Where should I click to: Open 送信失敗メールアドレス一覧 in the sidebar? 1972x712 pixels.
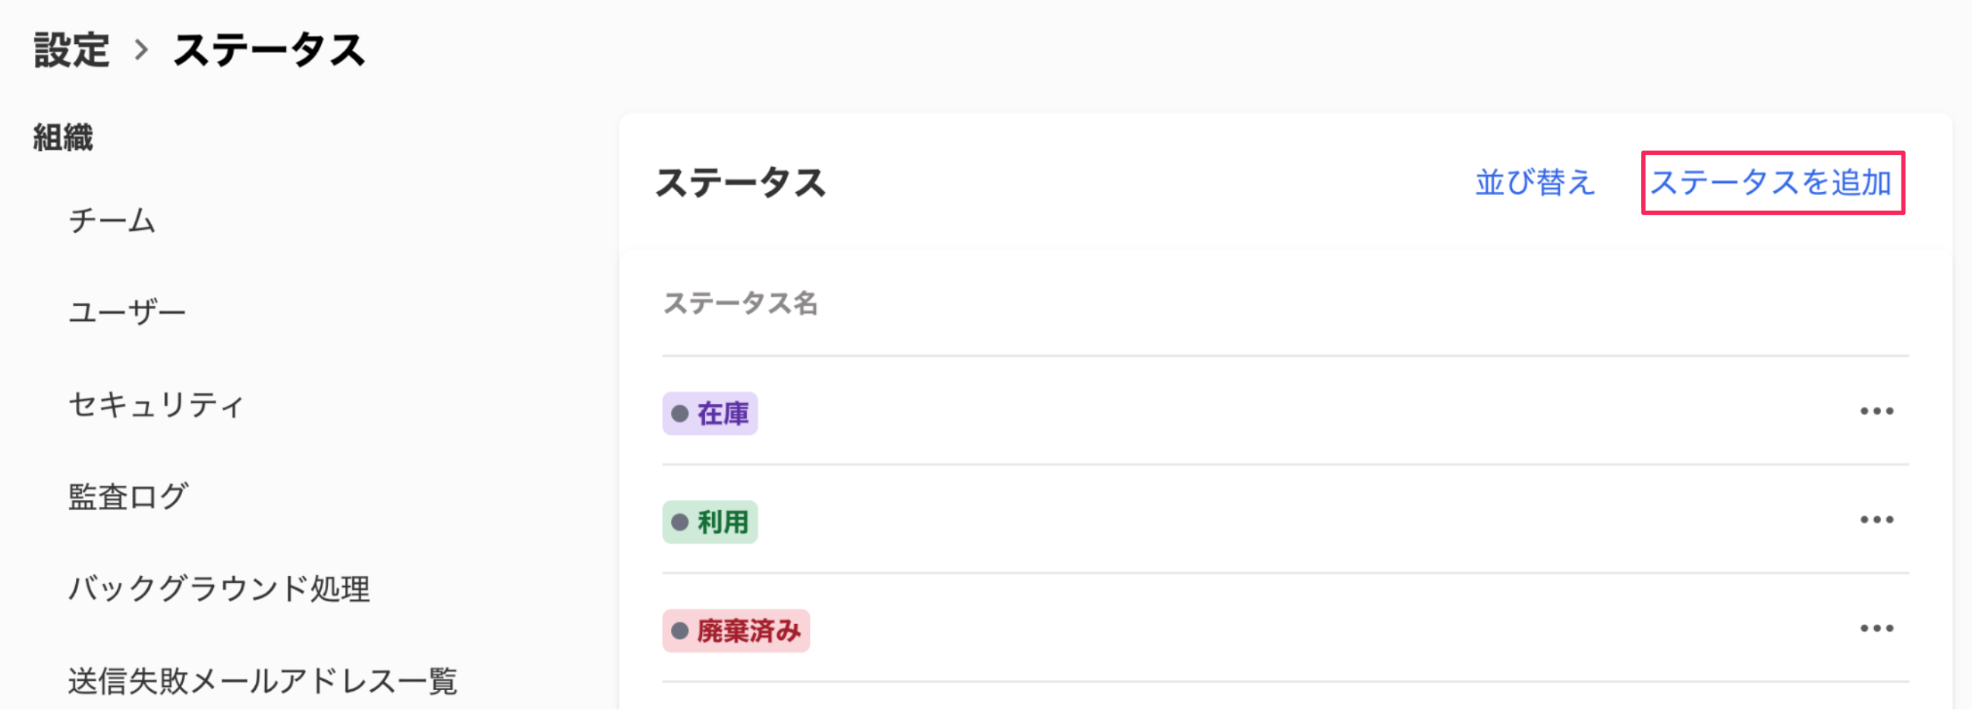point(263,681)
